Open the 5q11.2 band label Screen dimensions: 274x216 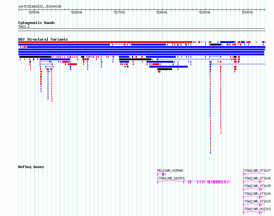[x=24, y=26]
